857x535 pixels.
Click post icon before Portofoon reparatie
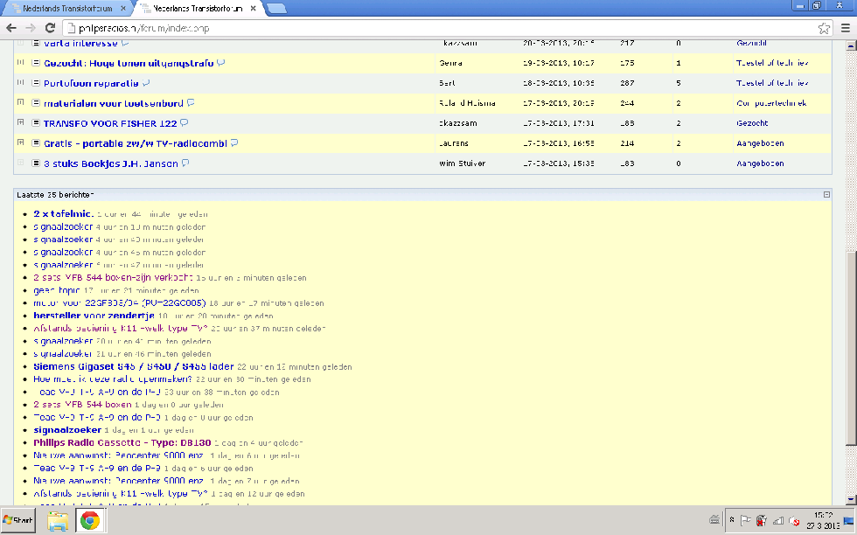[x=36, y=83]
